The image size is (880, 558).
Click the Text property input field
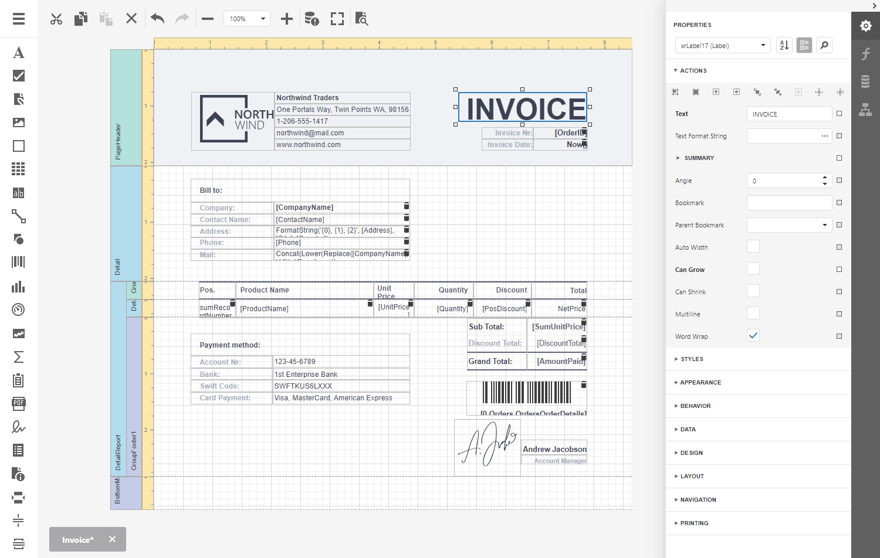pos(789,114)
